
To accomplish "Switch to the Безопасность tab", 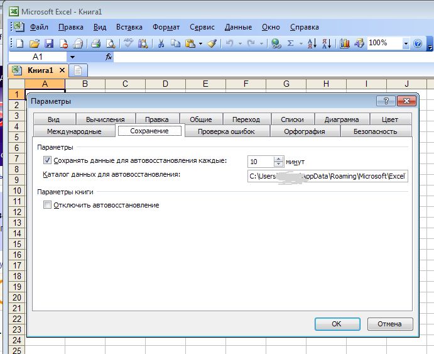I will [376, 131].
